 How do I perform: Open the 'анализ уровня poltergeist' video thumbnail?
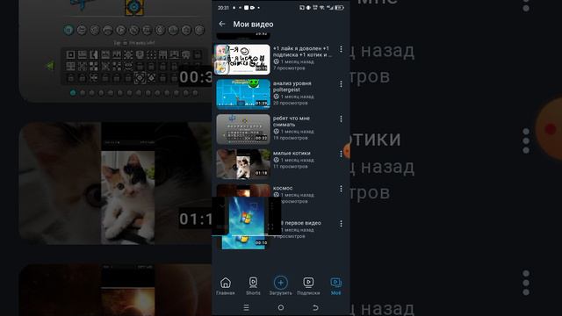243,94
